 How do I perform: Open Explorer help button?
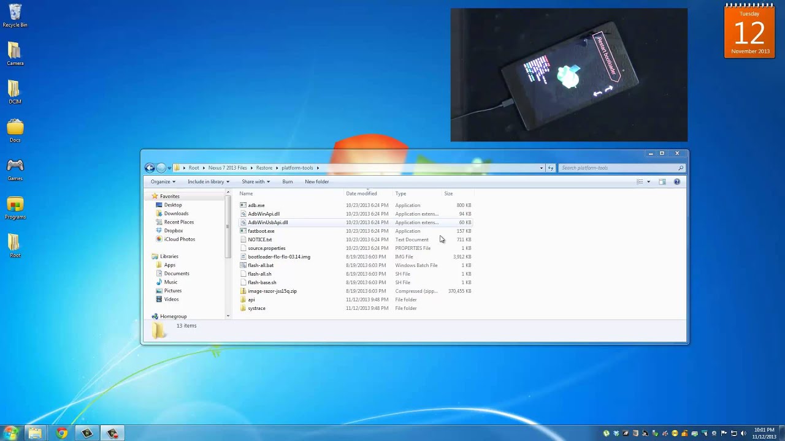(677, 182)
